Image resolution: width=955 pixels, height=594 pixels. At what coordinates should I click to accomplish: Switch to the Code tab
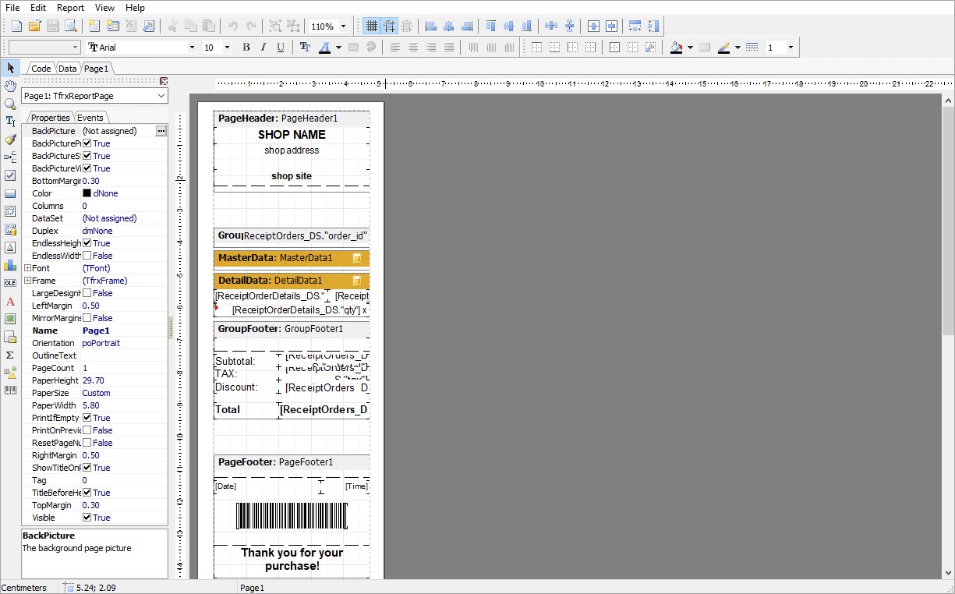[41, 69]
